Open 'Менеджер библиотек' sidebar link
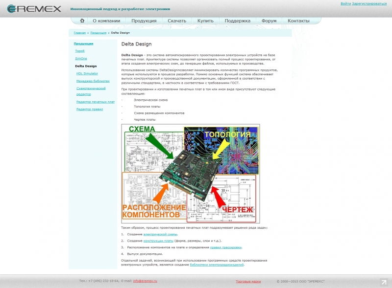This screenshot has height=288, width=392. coord(93,81)
